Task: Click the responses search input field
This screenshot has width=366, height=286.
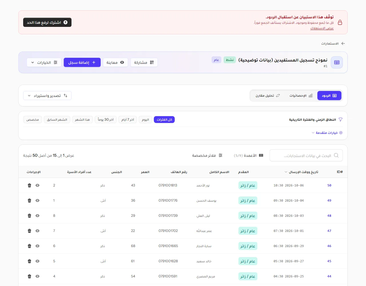Action: pyautogui.click(x=306, y=156)
